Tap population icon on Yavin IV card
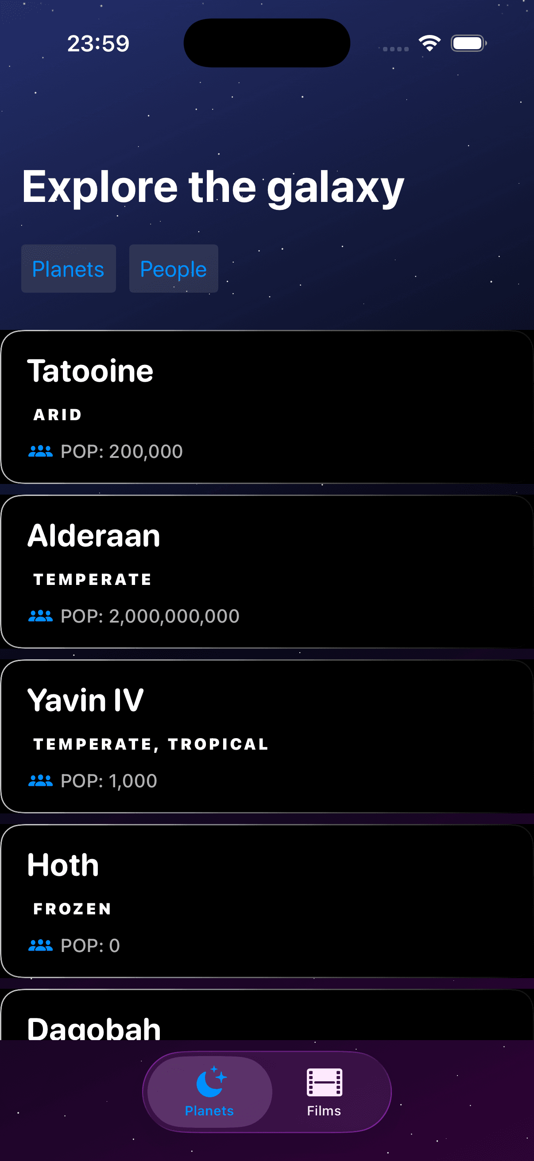The width and height of the screenshot is (534, 1161). [41, 780]
